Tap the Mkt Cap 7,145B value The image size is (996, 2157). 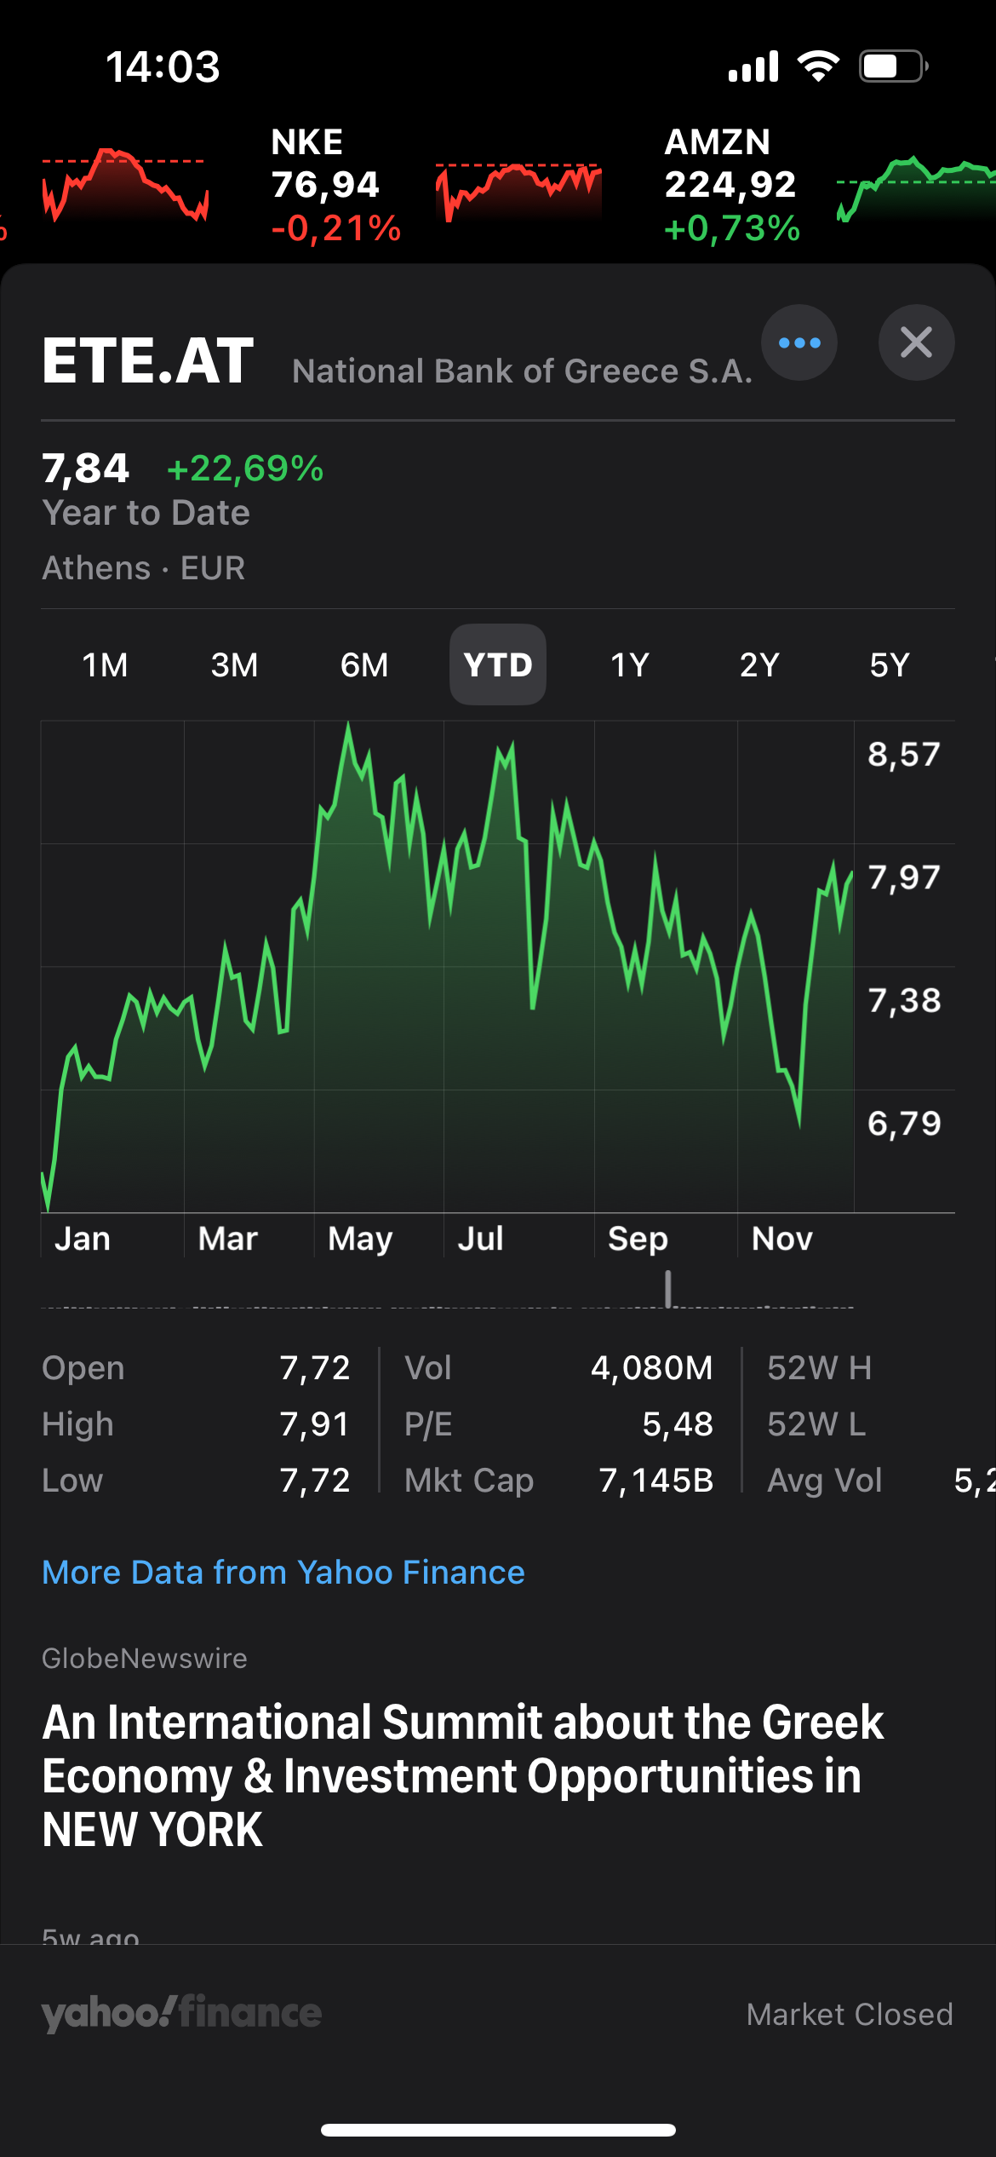[656, 1481]
